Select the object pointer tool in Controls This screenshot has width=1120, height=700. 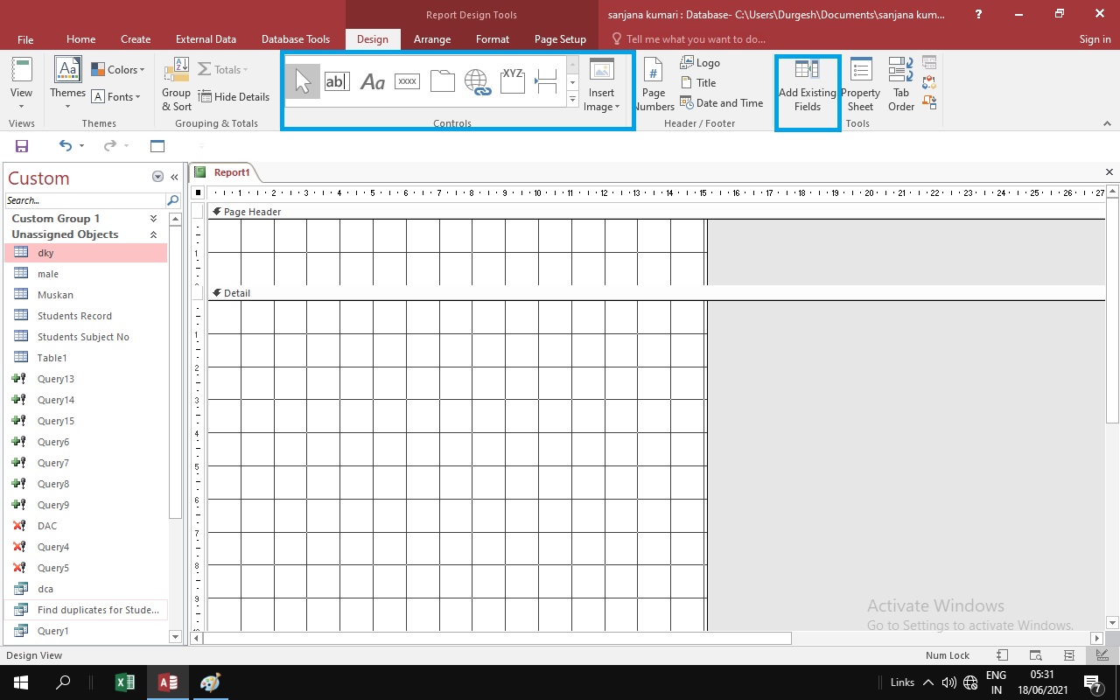click(302, 80)
